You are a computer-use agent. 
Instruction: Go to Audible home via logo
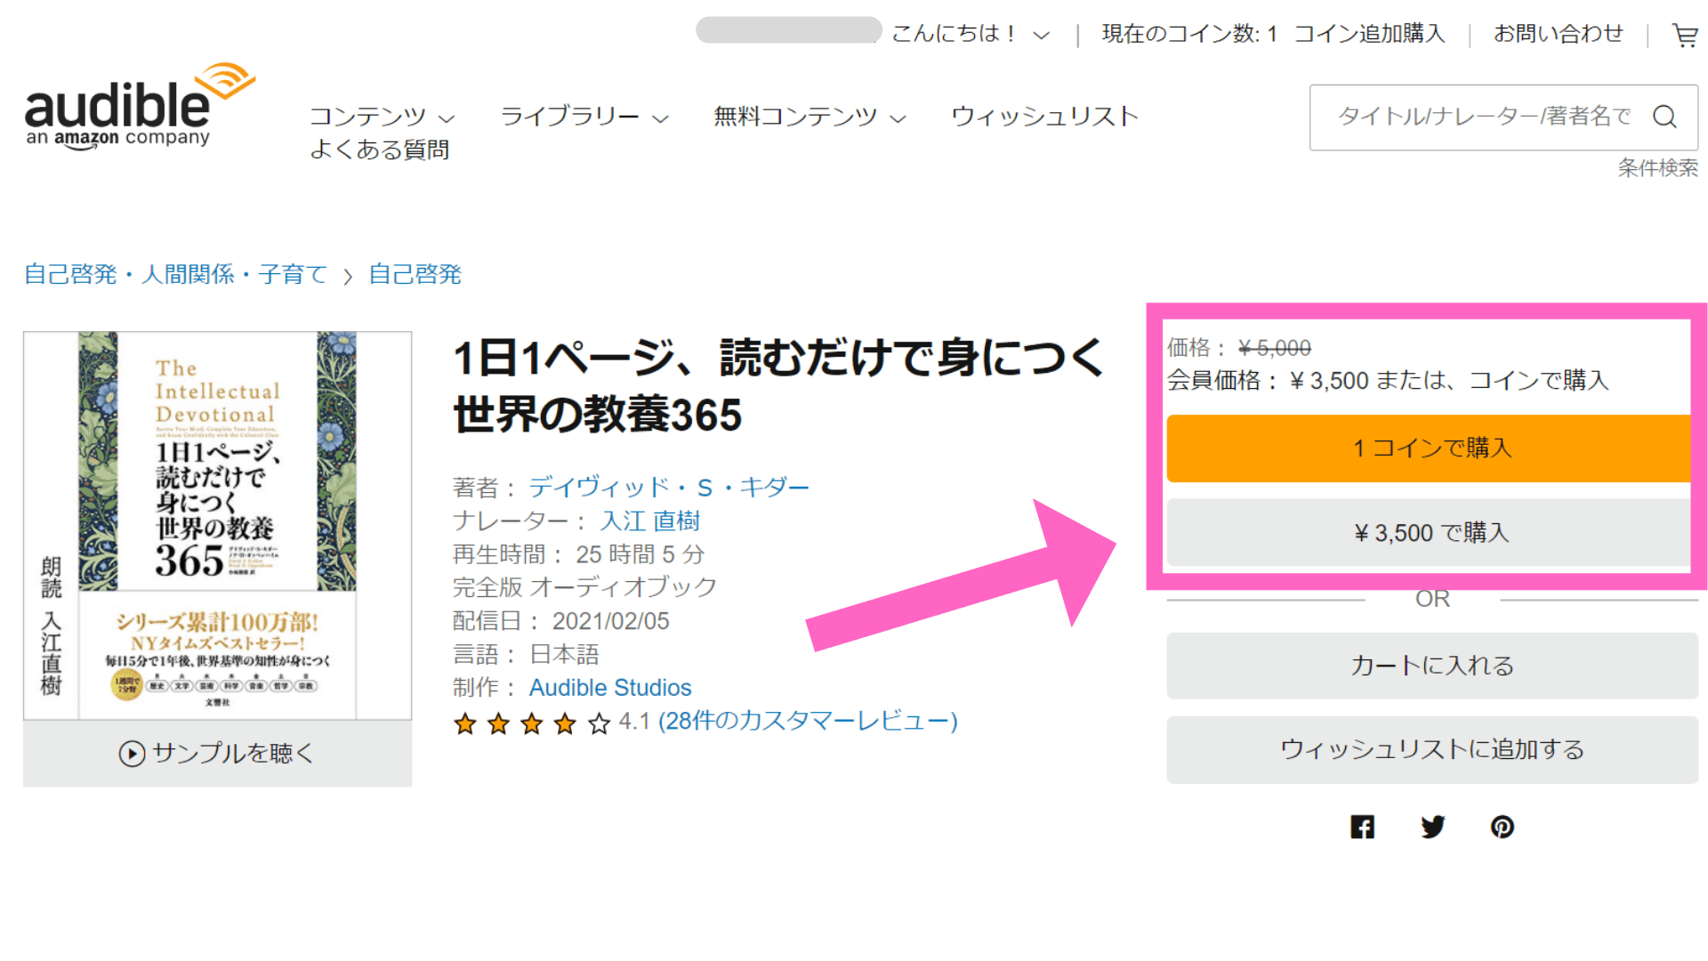140,106
